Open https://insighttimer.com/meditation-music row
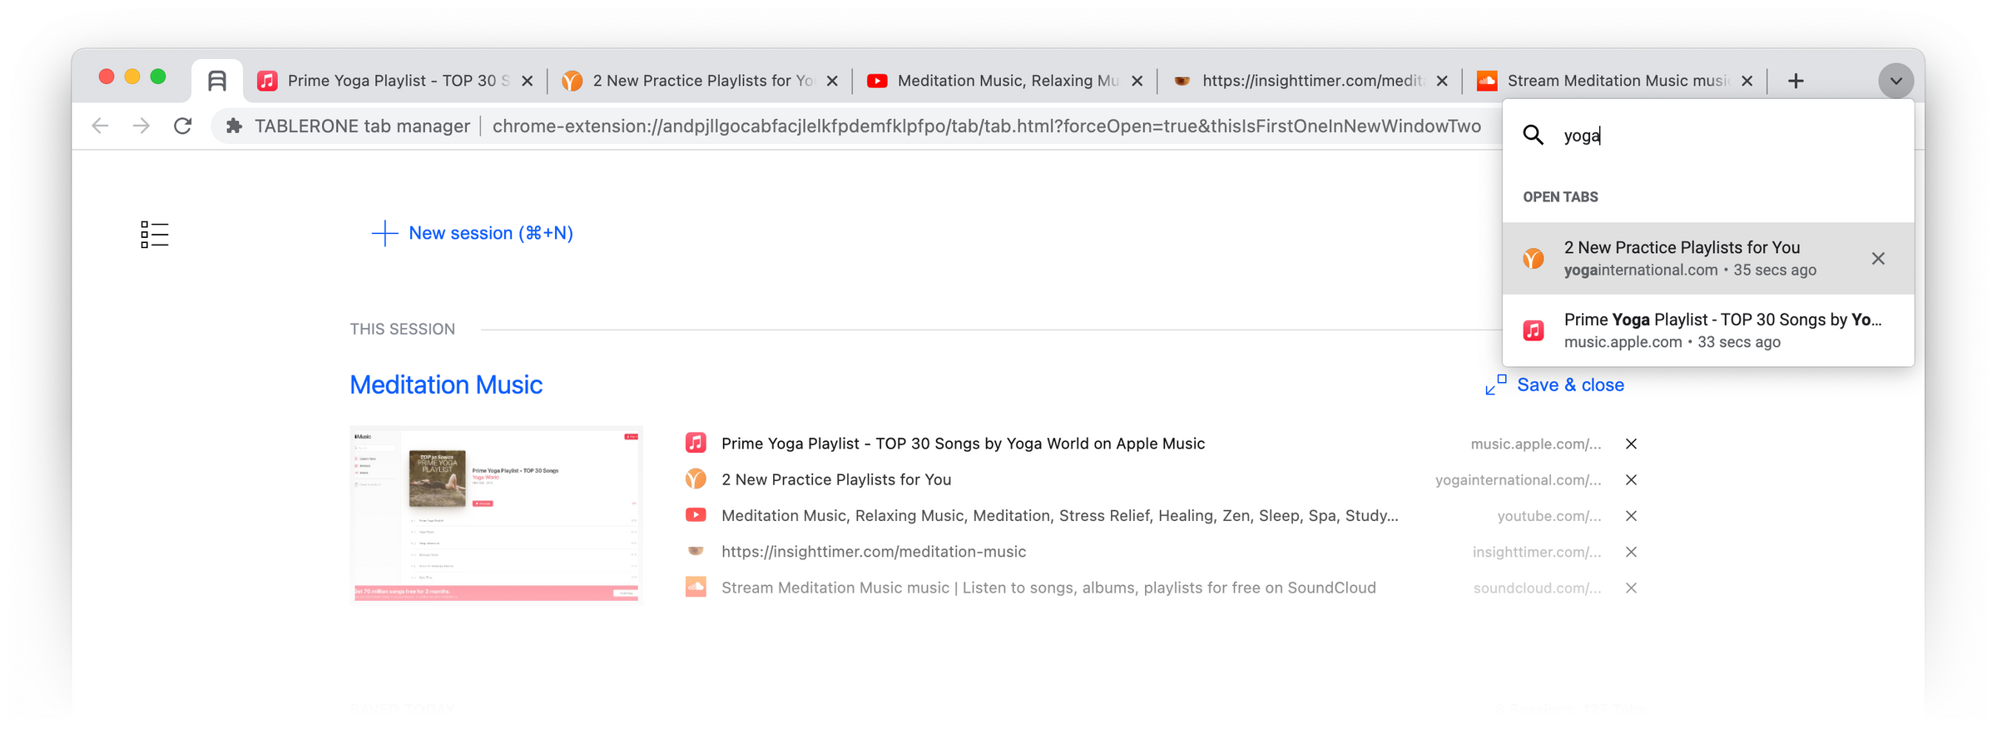This screenshot has height=749, width=1997. coord(874,552)
